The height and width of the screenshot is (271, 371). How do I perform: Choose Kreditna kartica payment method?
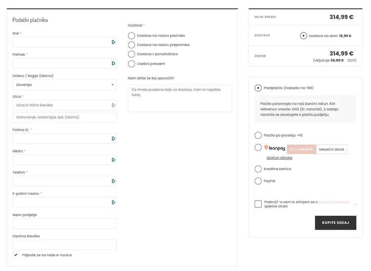(x=258, y=169)
